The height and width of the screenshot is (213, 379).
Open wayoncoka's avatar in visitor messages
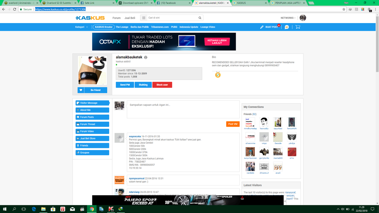point(119,138)
